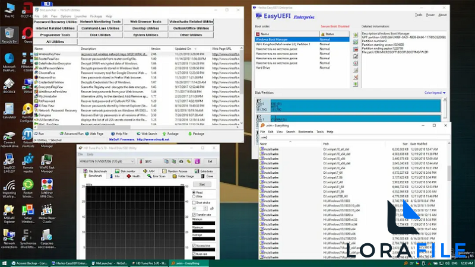Click Exit button in HD Tune

(210, 161)
